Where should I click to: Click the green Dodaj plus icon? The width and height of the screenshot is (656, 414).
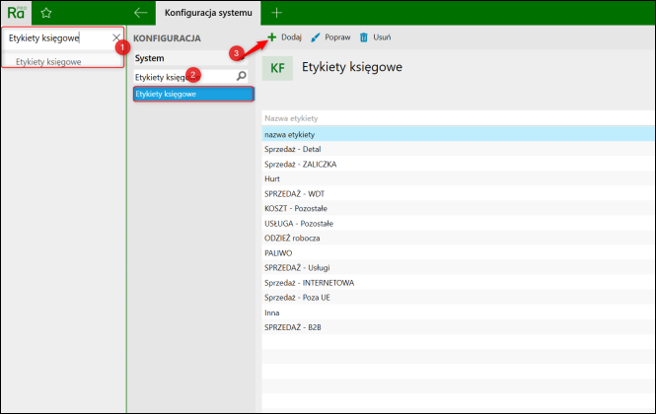272,37
